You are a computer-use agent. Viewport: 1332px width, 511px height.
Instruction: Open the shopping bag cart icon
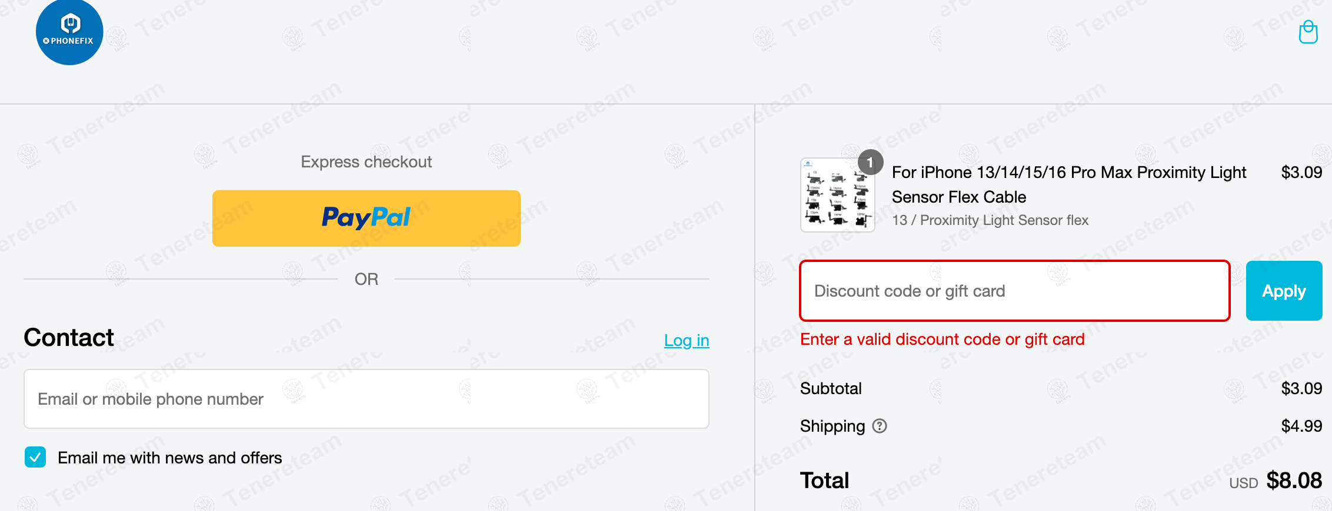pos(1308,32)
